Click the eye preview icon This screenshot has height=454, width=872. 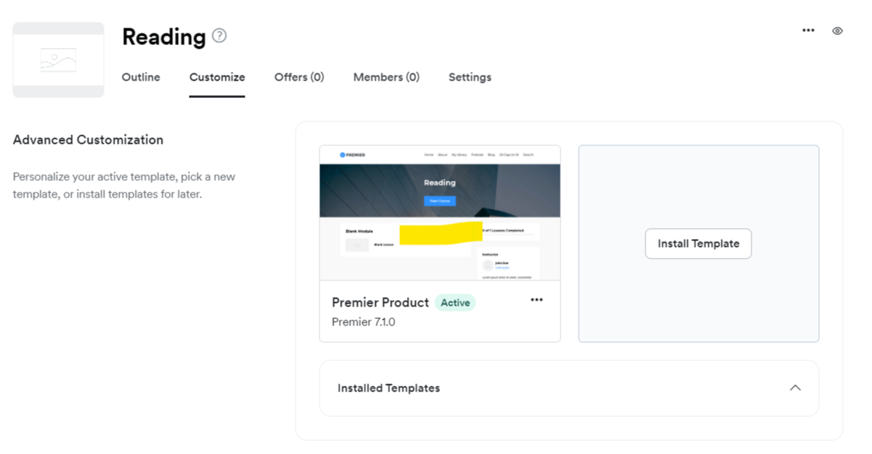coord(837,31)
